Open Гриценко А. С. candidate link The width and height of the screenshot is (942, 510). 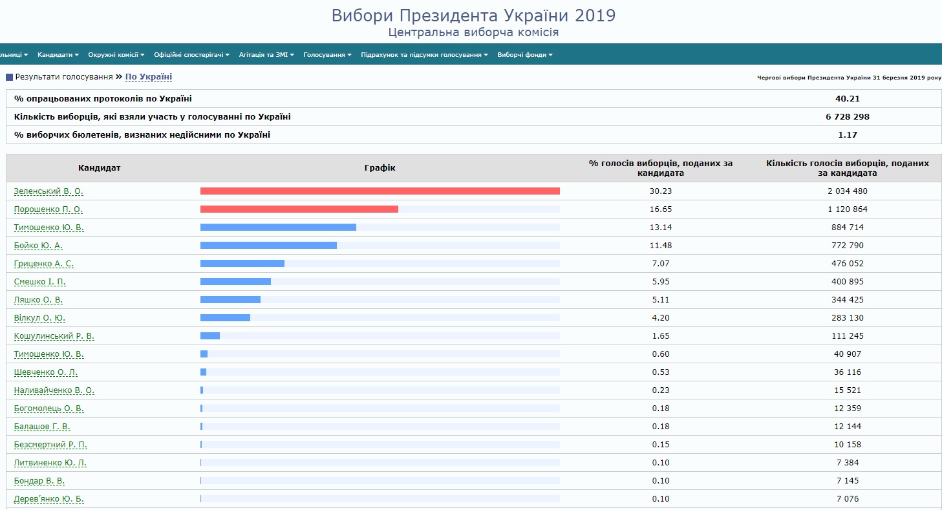43,264
